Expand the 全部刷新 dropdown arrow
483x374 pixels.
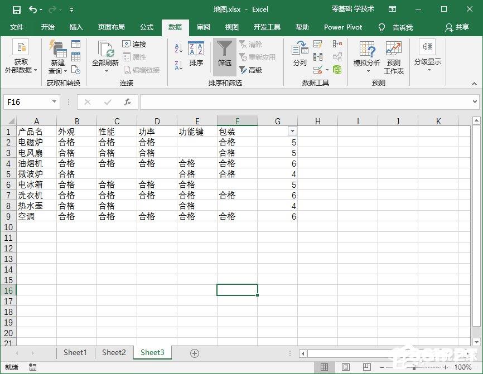tap(107, 71)
